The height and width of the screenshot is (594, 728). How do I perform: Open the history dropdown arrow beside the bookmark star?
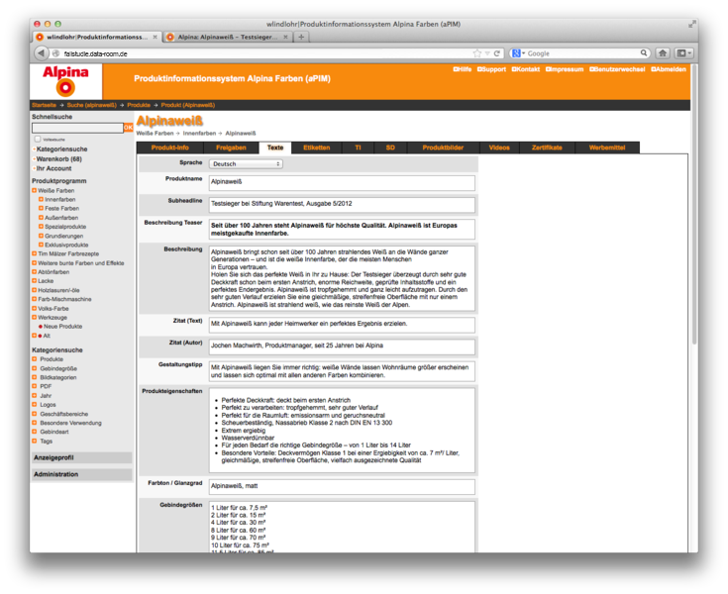click(487, 53)
